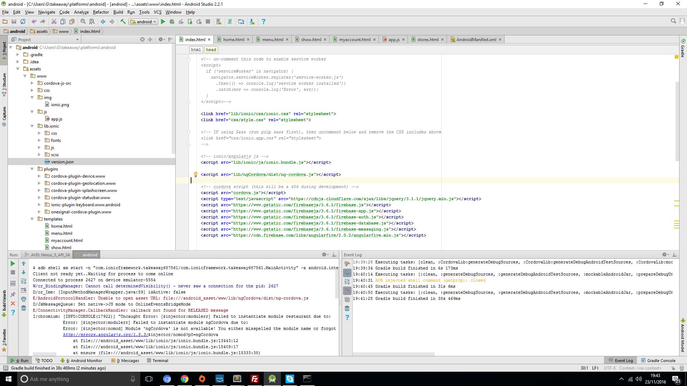Open Skype from the Windows taskbar
The image size is (687, 386).
click(289, 379)
